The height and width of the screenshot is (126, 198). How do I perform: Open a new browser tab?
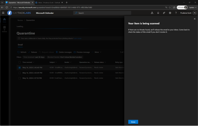[67, 3]
